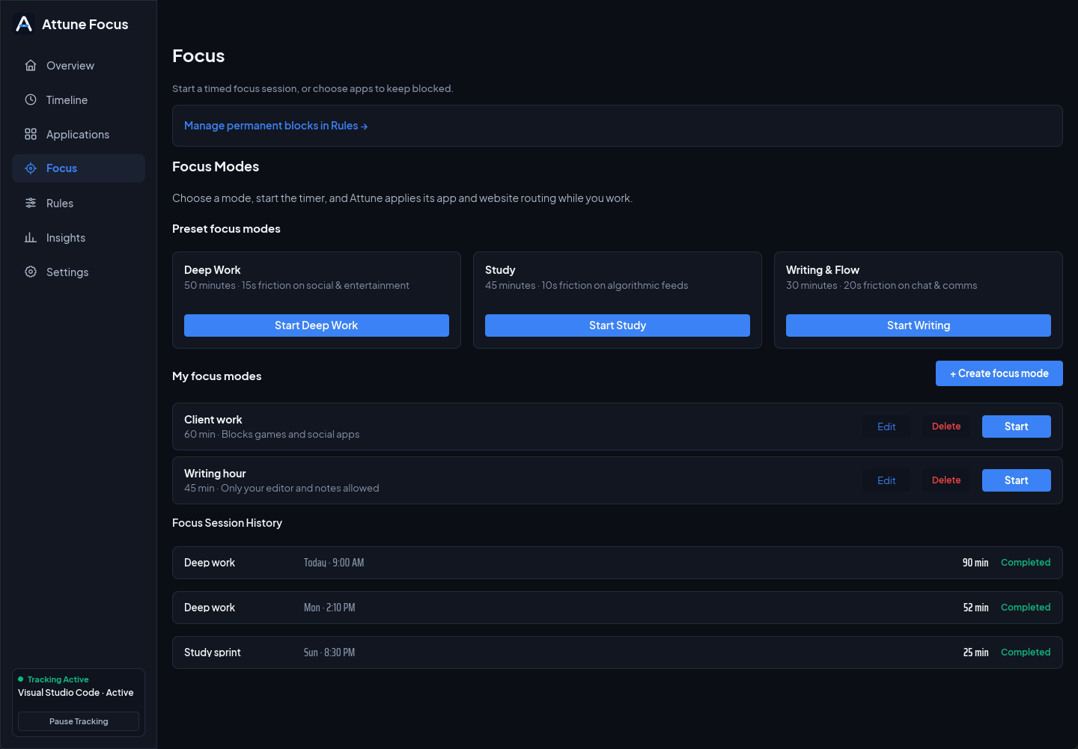
Task: Select the Mon 2:10 PM Deep work session
Action: [x=618, y=608]
